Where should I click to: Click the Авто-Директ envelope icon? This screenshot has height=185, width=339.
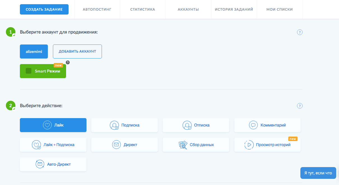coord(40,164)
